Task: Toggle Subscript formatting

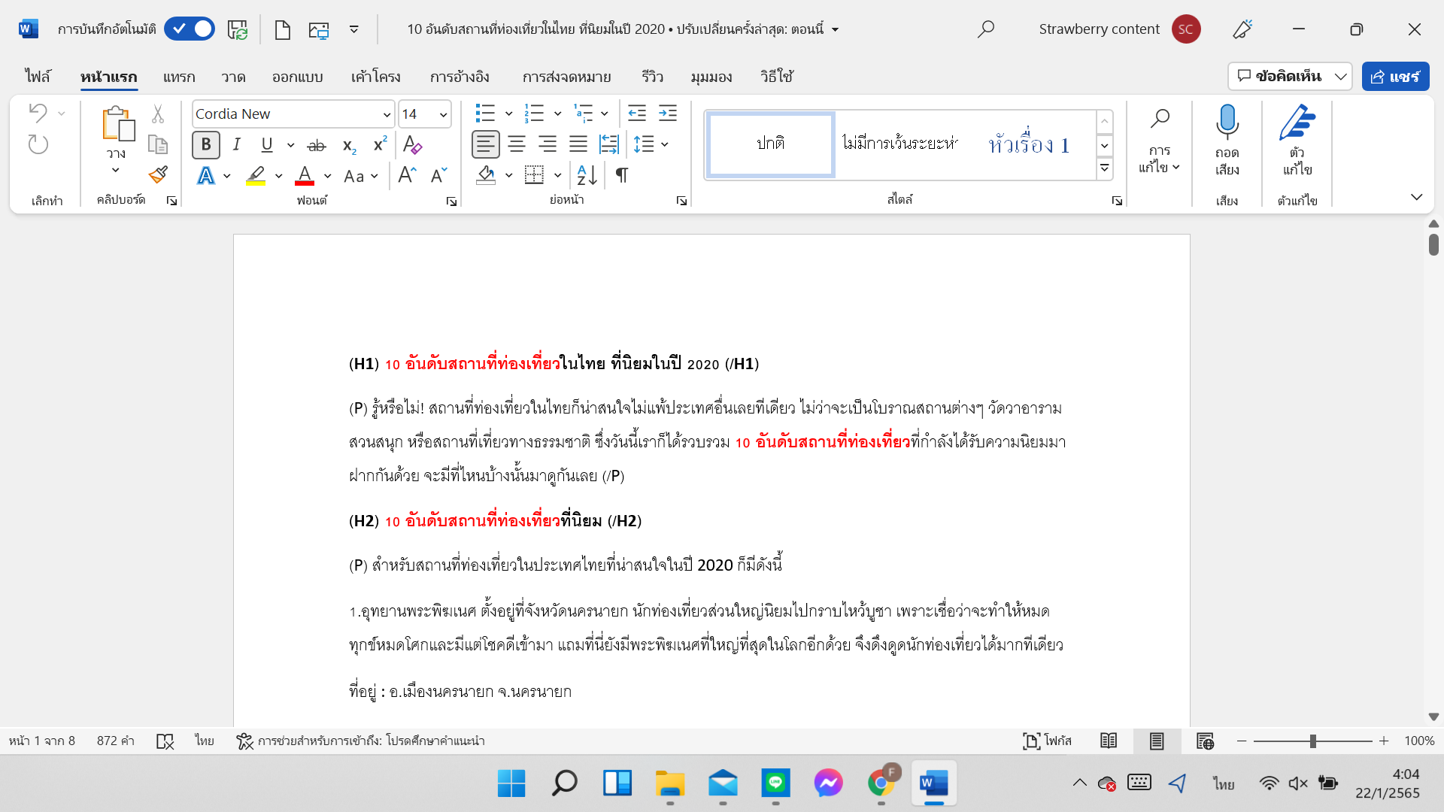Action: pos(349,145)
